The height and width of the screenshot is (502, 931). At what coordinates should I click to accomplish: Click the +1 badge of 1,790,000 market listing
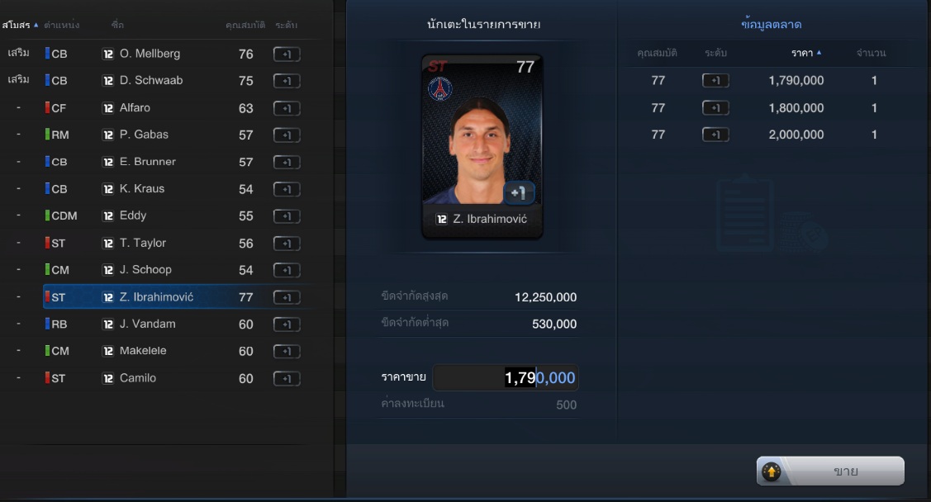pyautogui.click(x=715, y=81)
